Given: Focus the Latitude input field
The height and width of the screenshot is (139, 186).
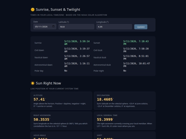Looking at the screenshot, I should point(76,27).
